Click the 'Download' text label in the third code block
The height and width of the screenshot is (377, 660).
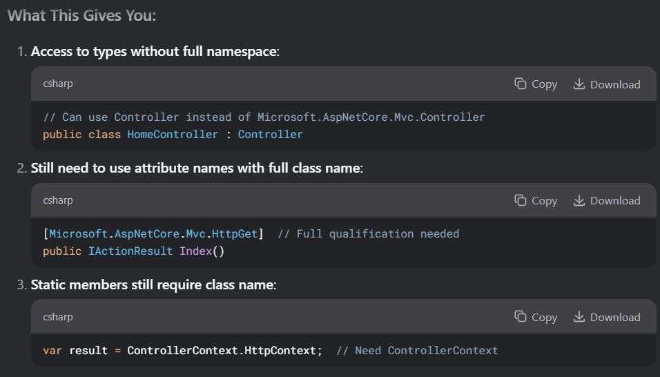[x=615, y=317]
